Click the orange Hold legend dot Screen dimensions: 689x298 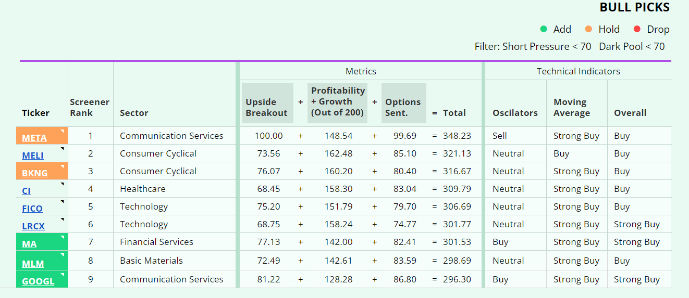[x=589, y=29]
